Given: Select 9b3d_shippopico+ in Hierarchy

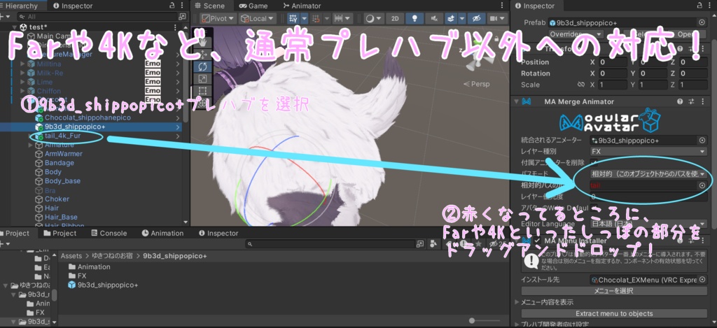Looking at the screenshot, I should pyautogui.click(x=75, y=127).
